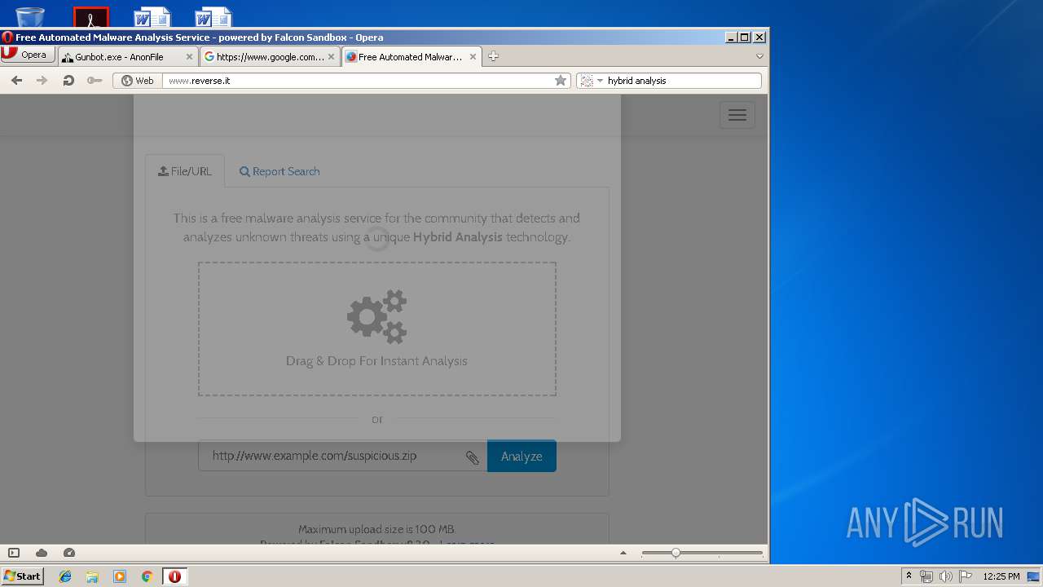The height and width of the screenshot is (587, 1043).
Task: Go forward with the forward arrow
Action: coord(42,81)
